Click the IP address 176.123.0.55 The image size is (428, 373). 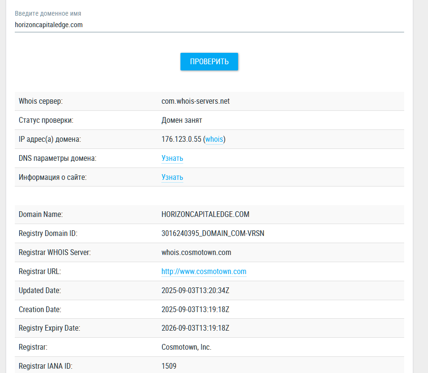click(x=181, y=139)
